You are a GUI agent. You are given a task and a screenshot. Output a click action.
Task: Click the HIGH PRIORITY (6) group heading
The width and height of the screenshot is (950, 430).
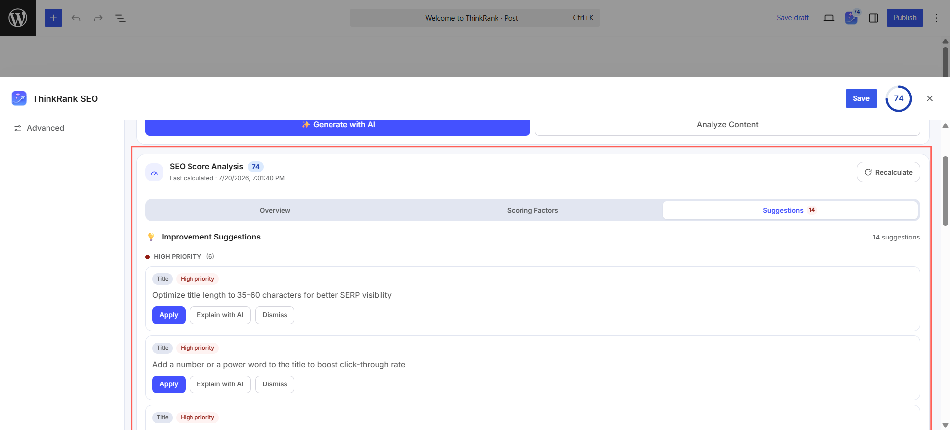pos(180,257)
